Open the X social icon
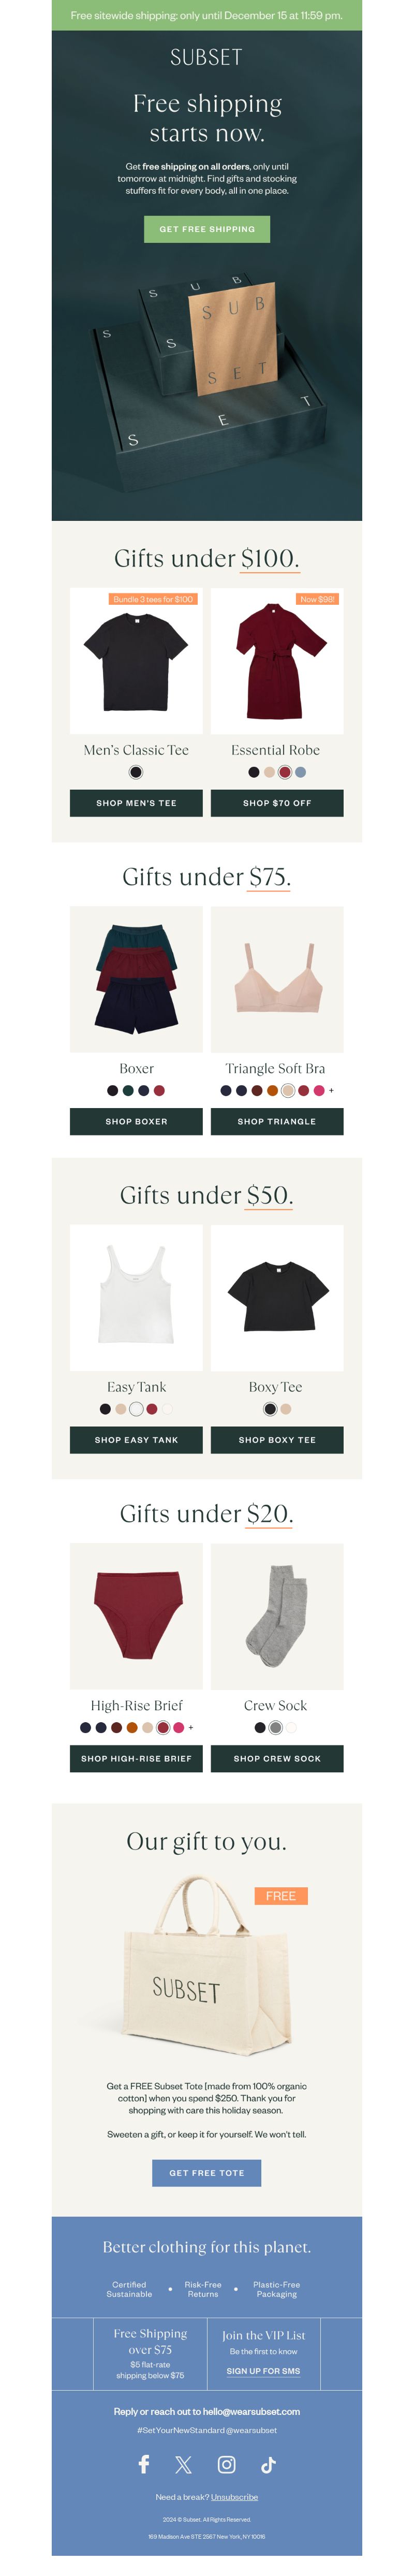Viewport: 414px width, 2576px height. pyautogui.click(x=184, y=2464)
